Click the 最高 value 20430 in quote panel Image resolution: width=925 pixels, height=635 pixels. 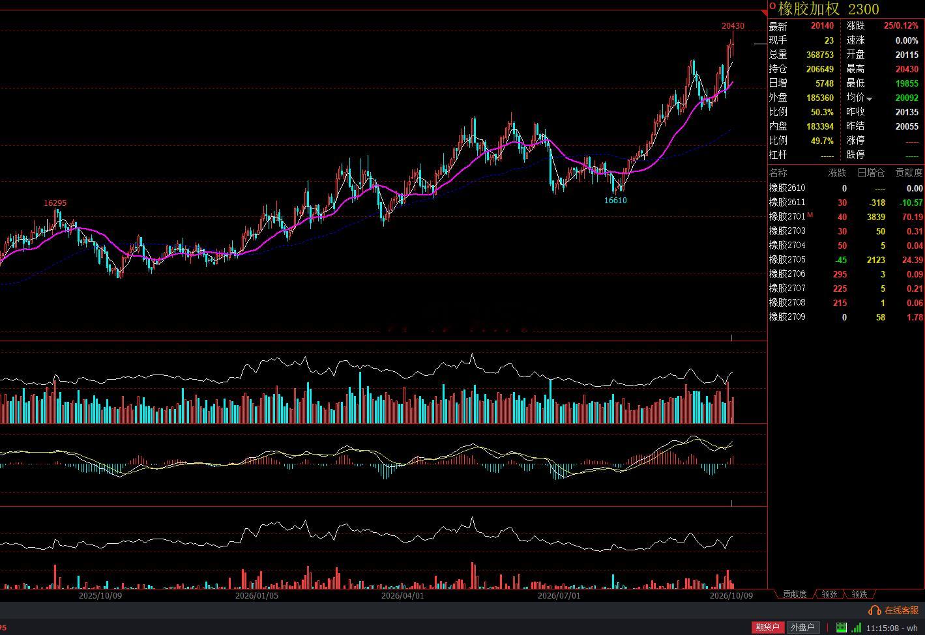pos(907,69)
